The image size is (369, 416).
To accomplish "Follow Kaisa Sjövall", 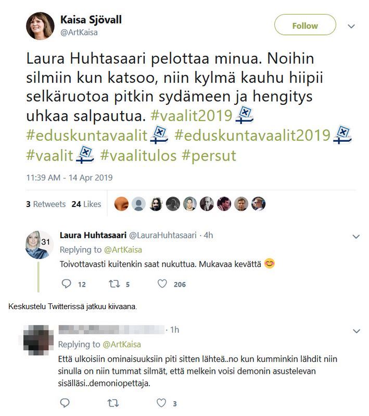I will [305, 25].
